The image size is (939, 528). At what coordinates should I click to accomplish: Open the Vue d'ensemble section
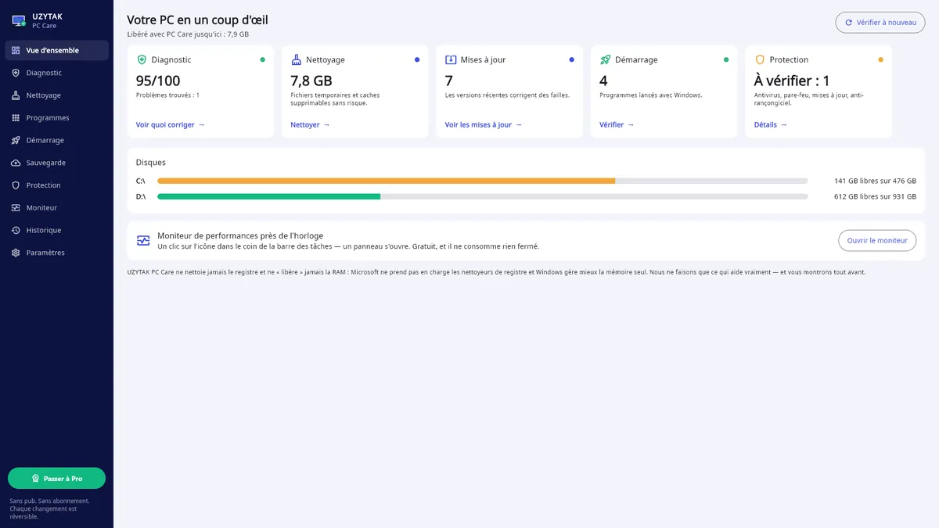56,50
